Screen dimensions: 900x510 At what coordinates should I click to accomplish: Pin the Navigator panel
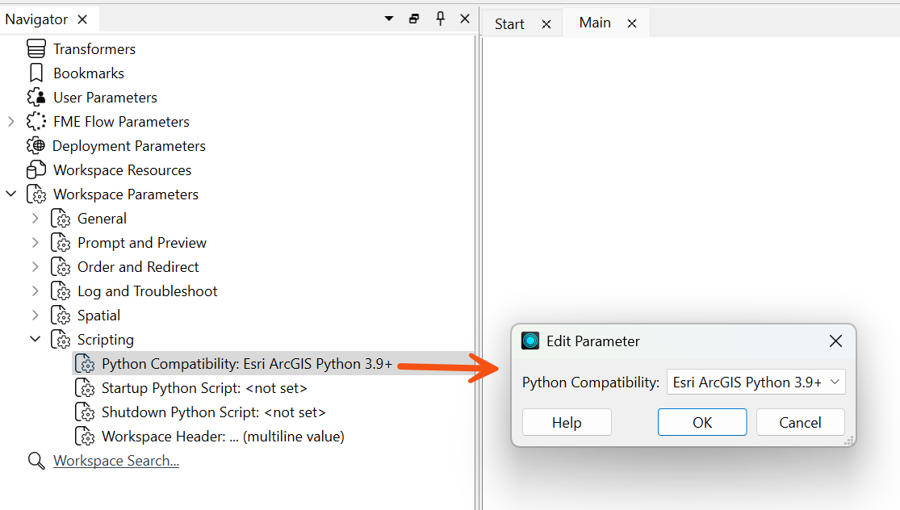pyautogui.click(x=440, y=19)
